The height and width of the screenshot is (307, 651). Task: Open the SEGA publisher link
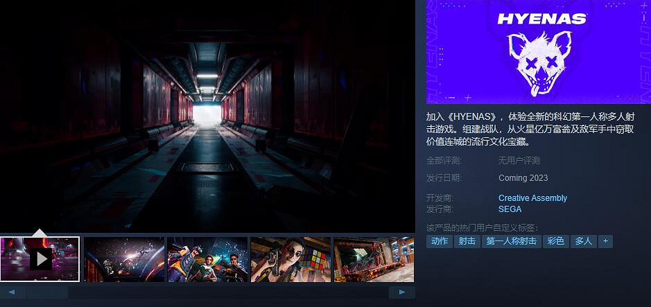click(510, 209)
